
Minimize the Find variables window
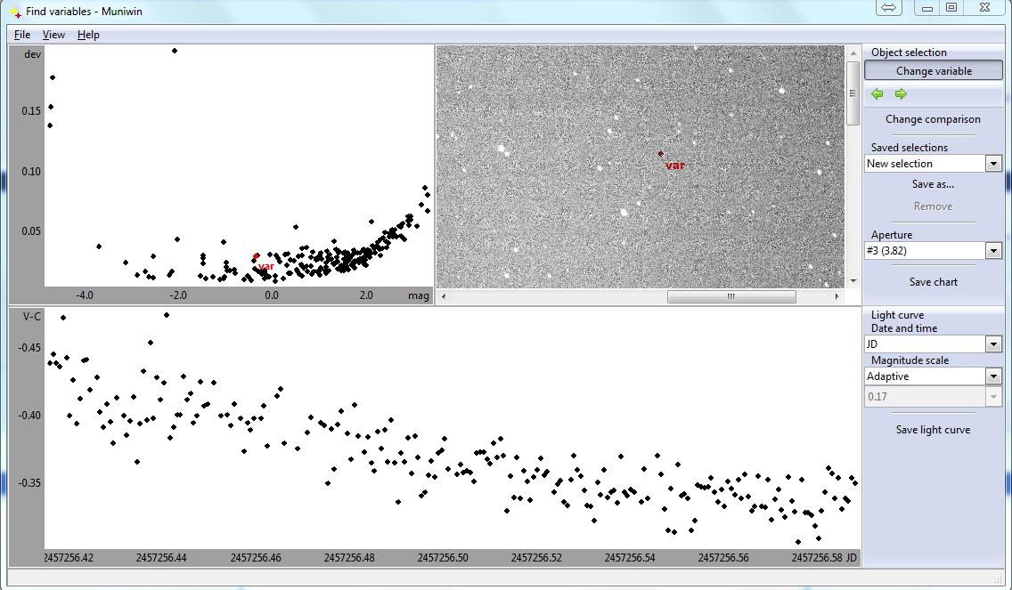926,8
